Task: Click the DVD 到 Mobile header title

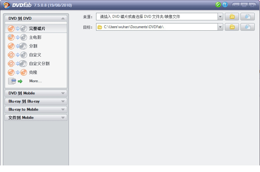Action: click(22, 93)
